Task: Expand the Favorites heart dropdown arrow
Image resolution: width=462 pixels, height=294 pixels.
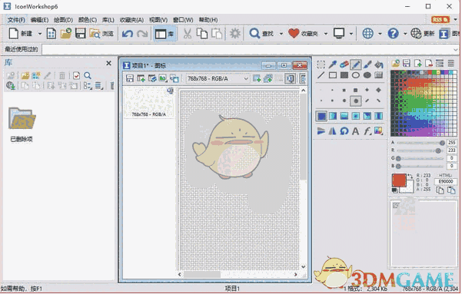Action: point(326,34)
